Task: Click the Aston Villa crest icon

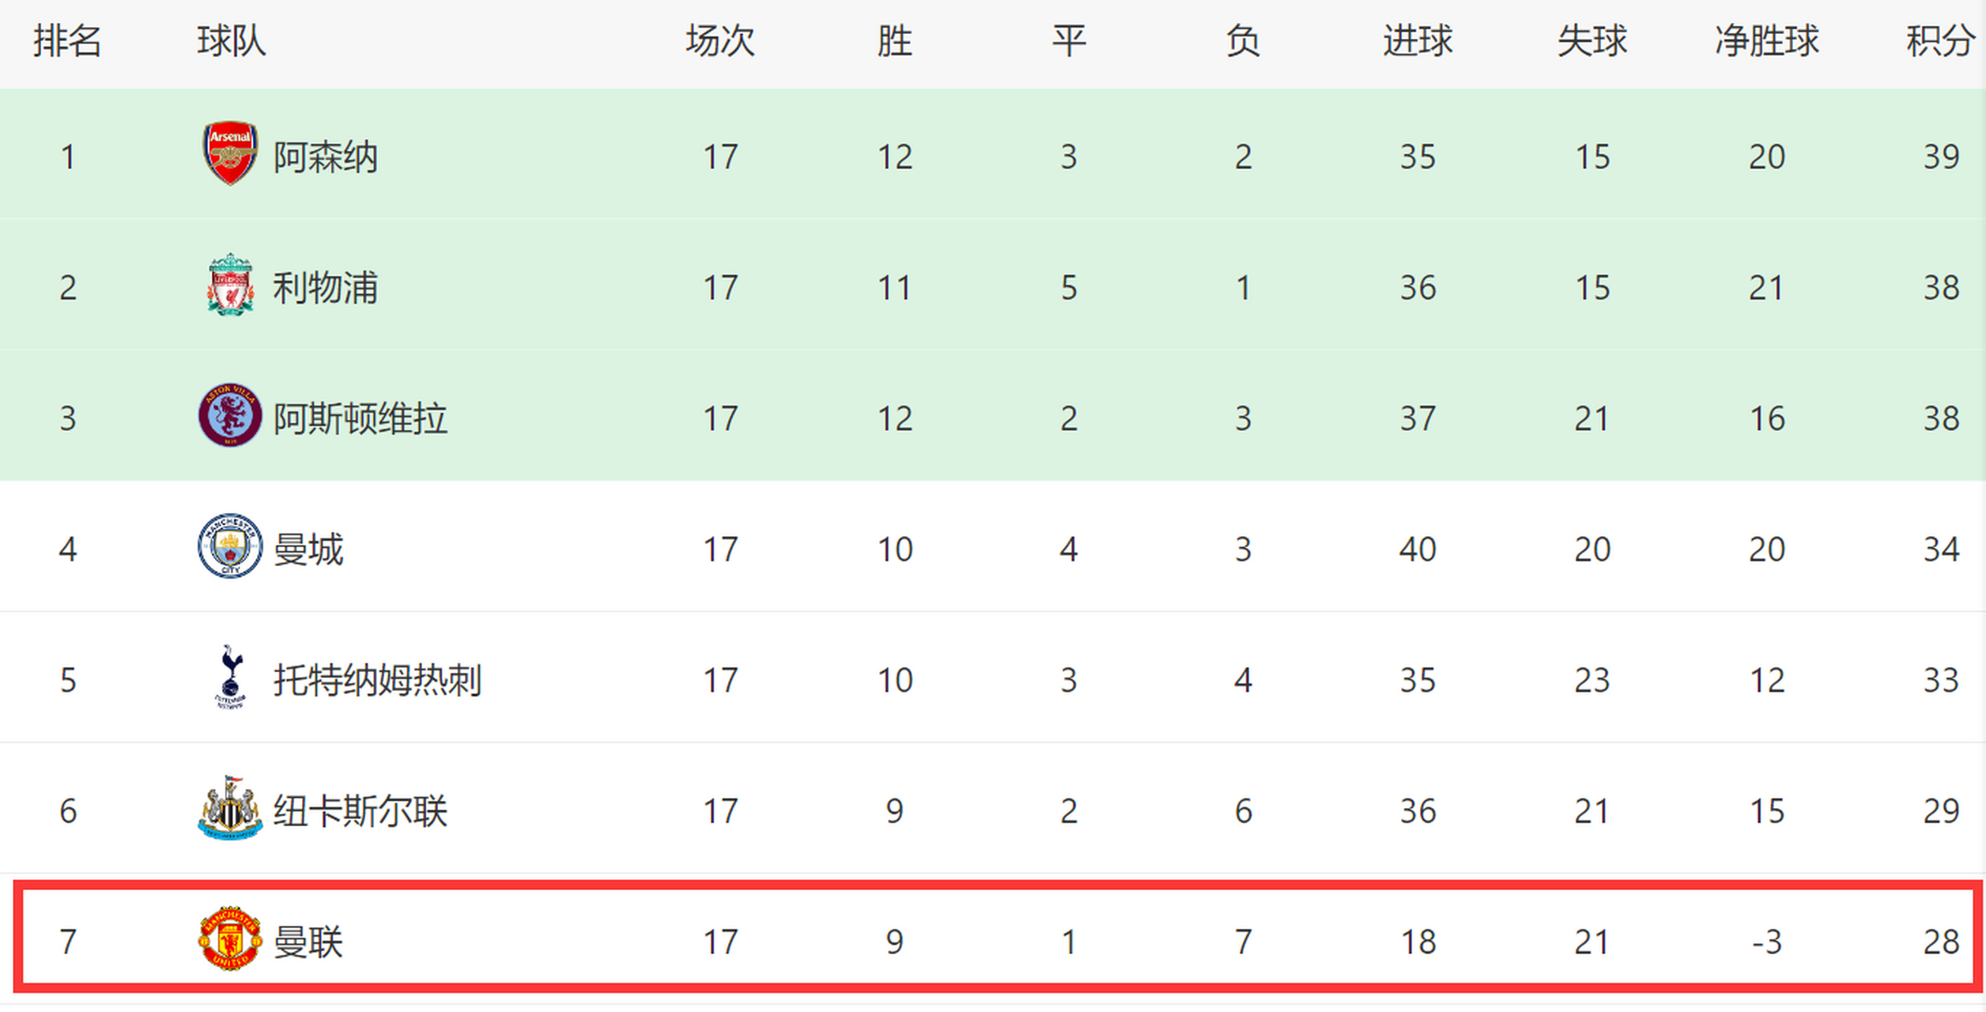Action: click(x=229, y=416)
